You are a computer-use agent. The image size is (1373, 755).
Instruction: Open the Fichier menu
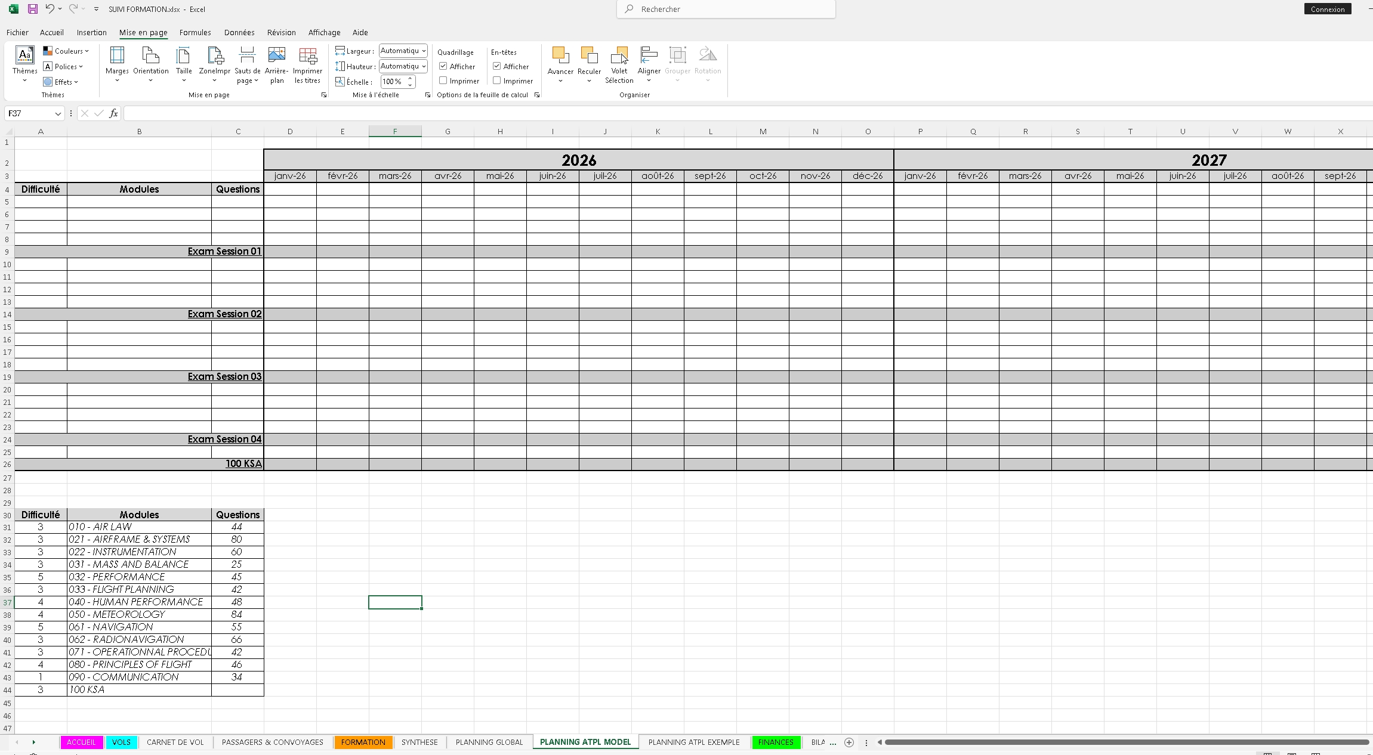pyautogui.click(x=17, y=32)
